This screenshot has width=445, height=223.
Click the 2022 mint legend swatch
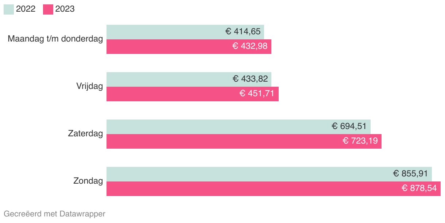coord(9,9)
